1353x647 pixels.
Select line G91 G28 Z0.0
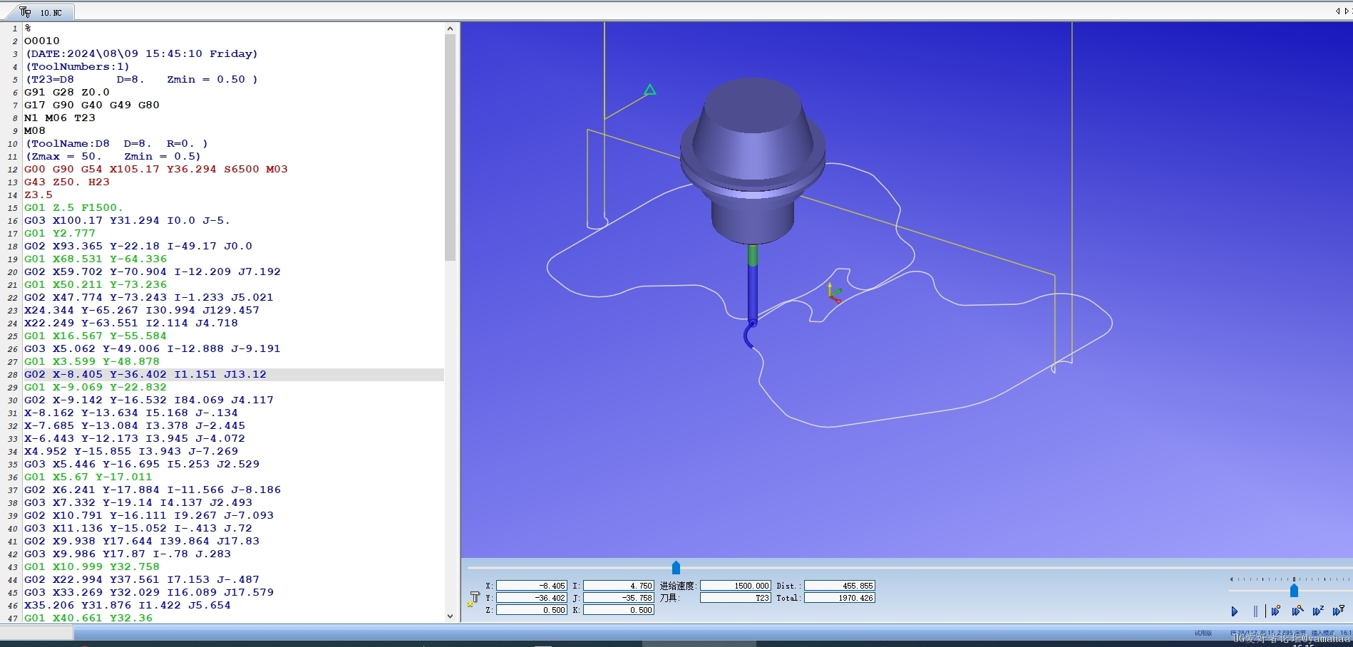point(67,92)
